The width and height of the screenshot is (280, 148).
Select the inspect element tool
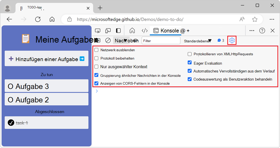point(97,30)
